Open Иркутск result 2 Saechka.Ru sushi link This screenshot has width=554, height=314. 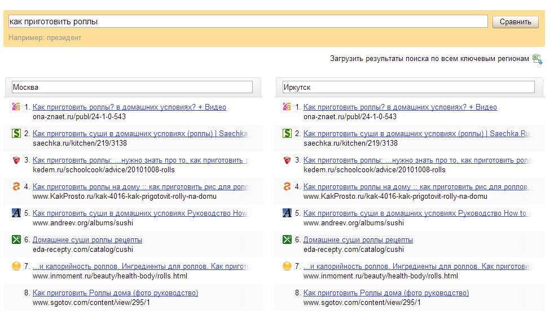417,133
